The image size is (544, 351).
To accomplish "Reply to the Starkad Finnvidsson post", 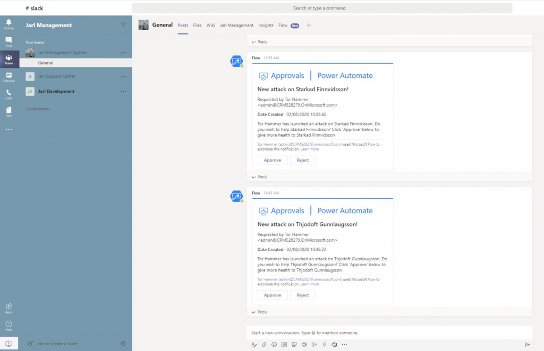I will (x=259, y=177).
